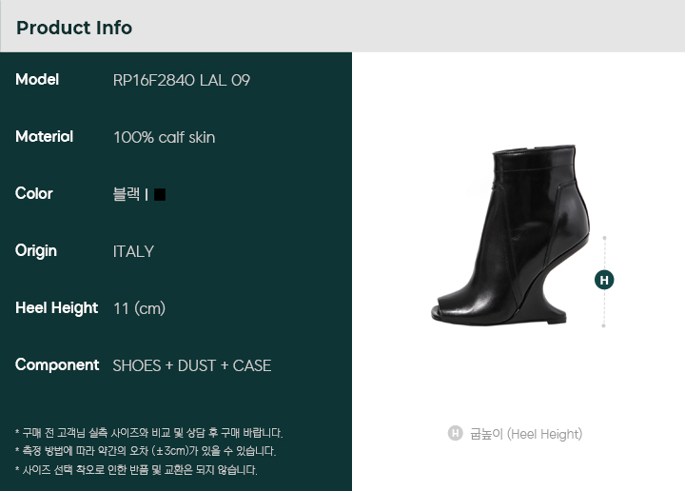Click the Origin label
The width and height of the screenshot is (685, 491).
click(36, 251)
